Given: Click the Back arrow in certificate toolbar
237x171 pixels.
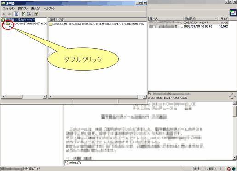Looking at the screenshot, I should click(4, 14).
